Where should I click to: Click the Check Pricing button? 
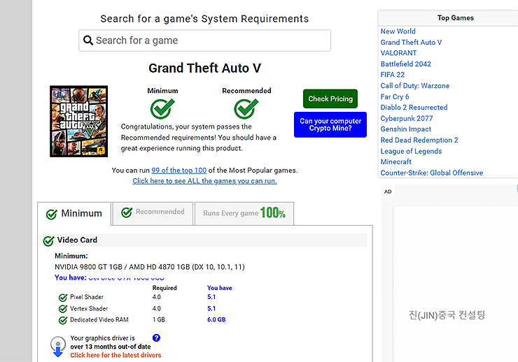click(x=330, y=99)
